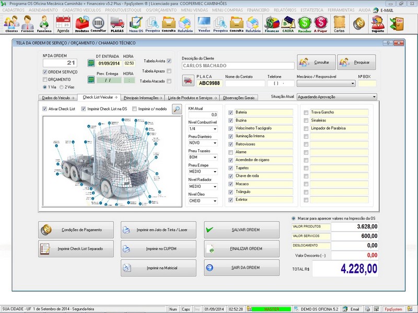The image size is (418, 313).
Task: Click the Finanças toolbar icon
Action: click(271, 23)
